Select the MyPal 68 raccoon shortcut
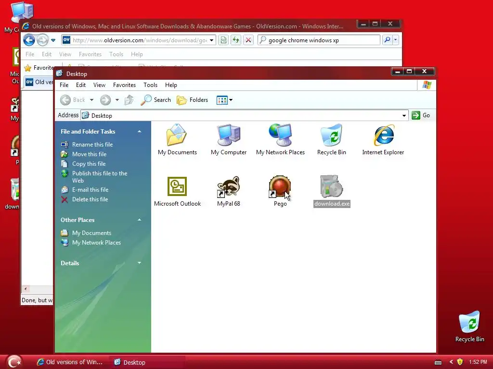 click(x=229, y=186)
